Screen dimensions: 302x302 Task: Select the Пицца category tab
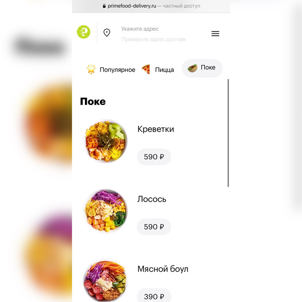point(158,70)
